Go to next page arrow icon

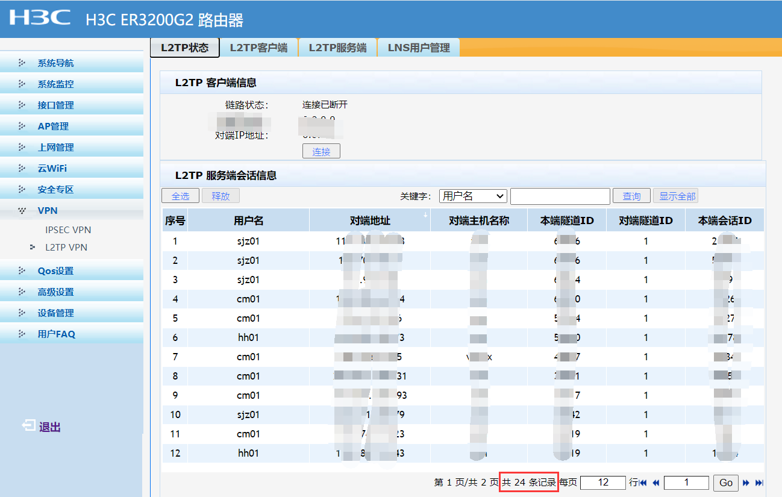pos(746,483)
